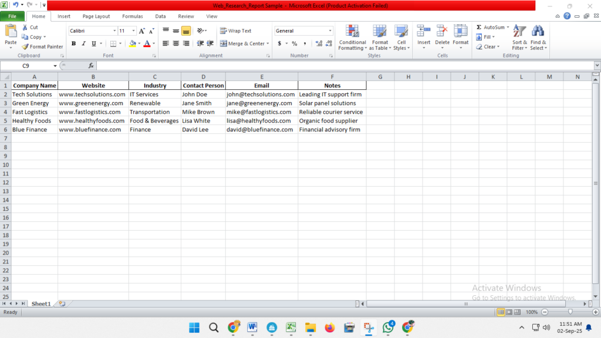Increase the decimal places
The height and width of the screenshot is (338, 601).
[319, 43]
